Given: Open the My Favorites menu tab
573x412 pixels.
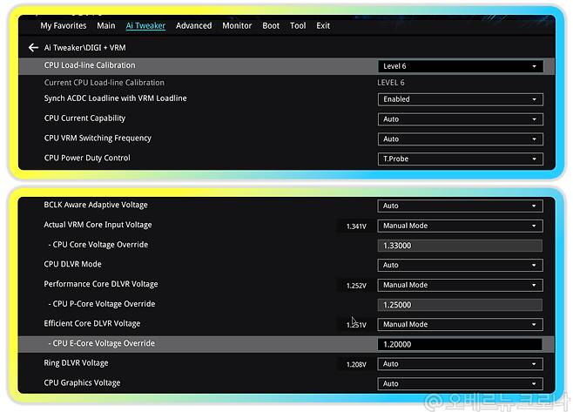Looking at the screenshot, I should (63, 26).
